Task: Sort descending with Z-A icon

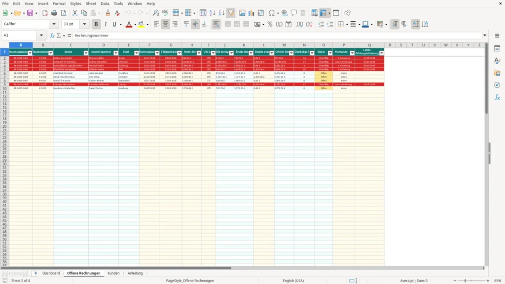Action: coord(221,13)
